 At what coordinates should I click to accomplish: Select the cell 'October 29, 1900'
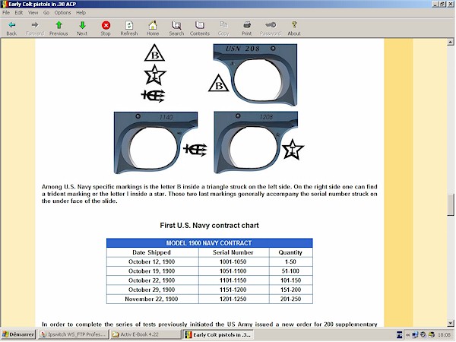pyautogui.click(x=153, y=290)
